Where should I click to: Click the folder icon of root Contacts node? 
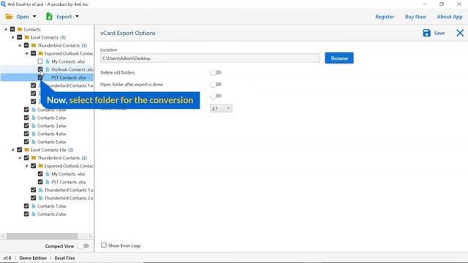(20, 29)
